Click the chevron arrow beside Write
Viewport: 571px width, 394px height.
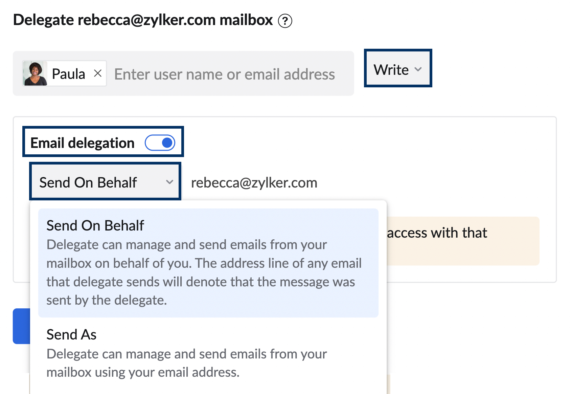pos(418,69)
